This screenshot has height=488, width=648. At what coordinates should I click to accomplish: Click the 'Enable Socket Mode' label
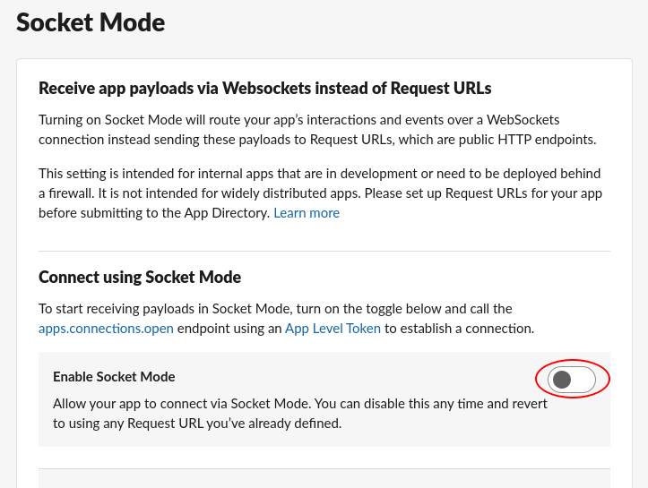click(114, 377)
